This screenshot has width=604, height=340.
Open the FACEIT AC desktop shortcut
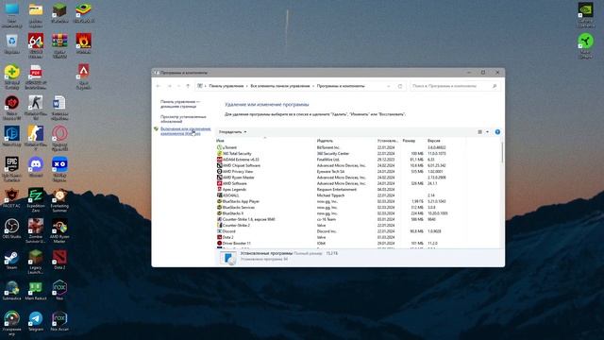pyautogui.click(x=11, y=198)
